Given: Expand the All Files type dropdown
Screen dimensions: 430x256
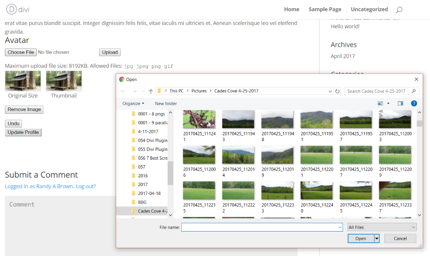Looking at the screenshot, I should click(x=382, y=227).
